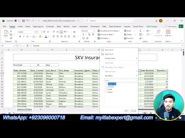Click the Cut scissors icon
This screenshot has height=138, width=185.
(x=11, y=31)
